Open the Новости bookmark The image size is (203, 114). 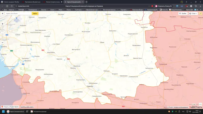tap(11, 10)
